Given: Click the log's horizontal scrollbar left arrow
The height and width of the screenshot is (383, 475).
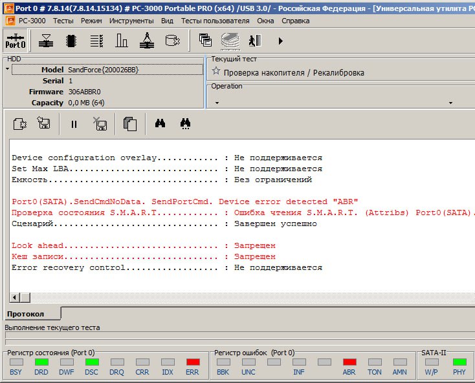Looking at the screenshot, I should [x=14, y=297].
